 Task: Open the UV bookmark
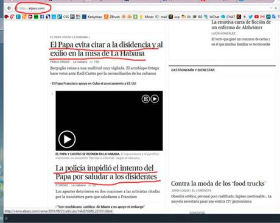(186, 16)
